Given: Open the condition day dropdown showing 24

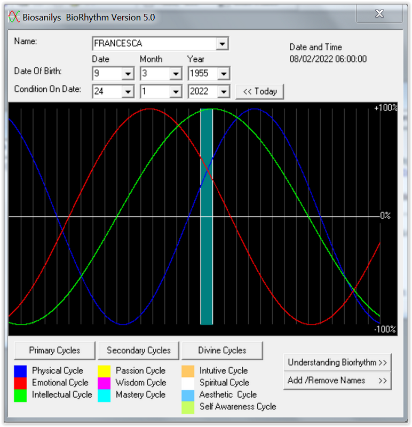Looking at the screenshot, I should [x=128, y=91].
